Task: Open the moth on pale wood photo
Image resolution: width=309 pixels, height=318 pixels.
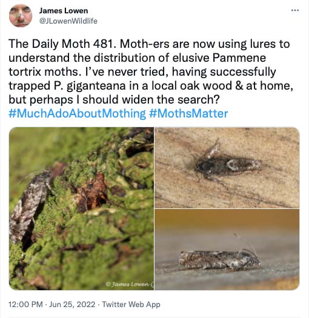Action: click(x=227, y=168)
